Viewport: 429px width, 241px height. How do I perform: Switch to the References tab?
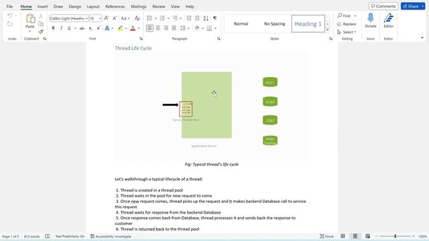[115, 6]
